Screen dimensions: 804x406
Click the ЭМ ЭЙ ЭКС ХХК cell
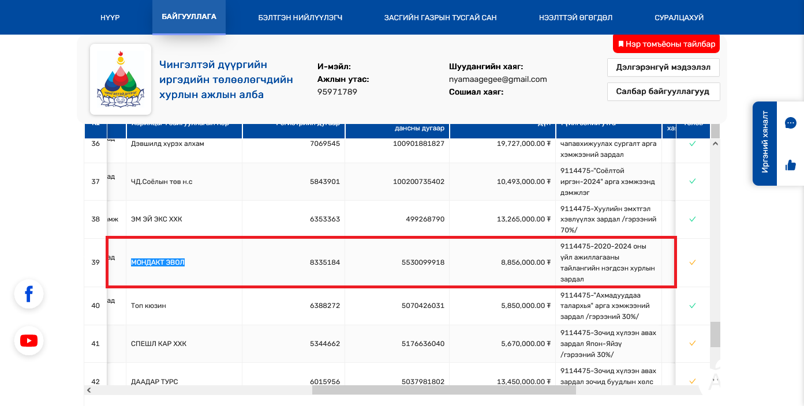(156, 219)
